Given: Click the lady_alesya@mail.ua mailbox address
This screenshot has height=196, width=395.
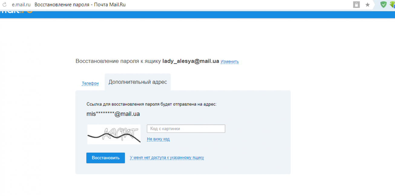Looking at the screenshot, I should 191,61.
